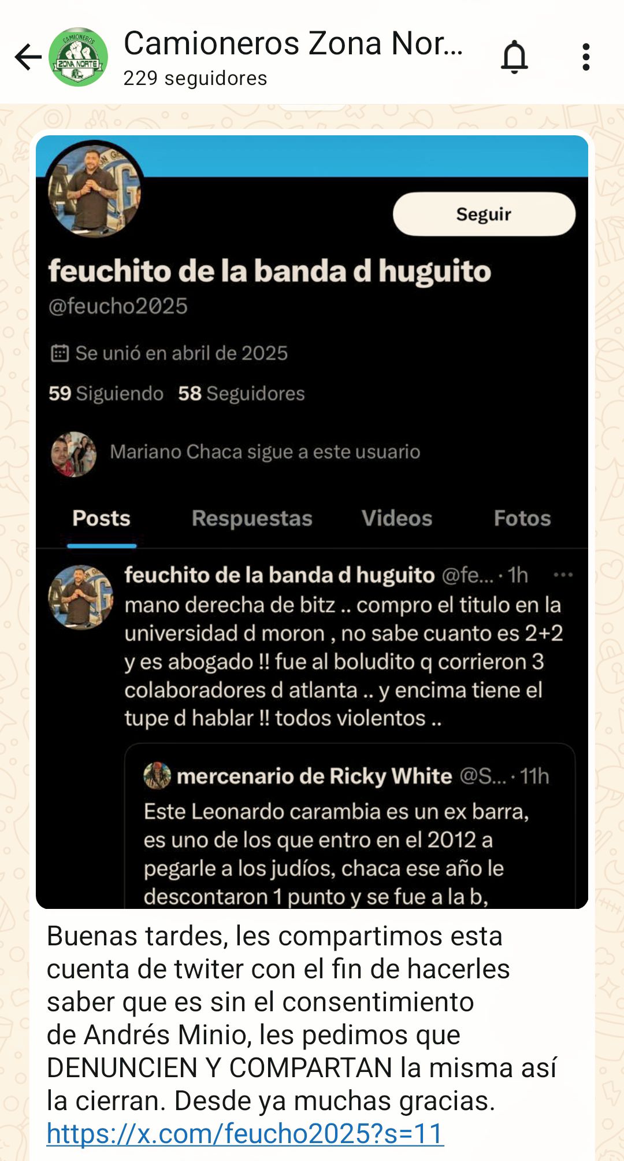
Task: Tap the calendar icon beside join date
Action: (60, 353)
